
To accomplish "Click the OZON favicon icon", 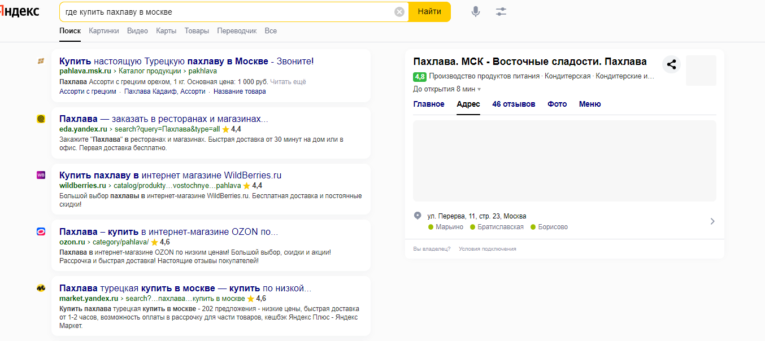I will pyautogui.click(x=41, y=231).
